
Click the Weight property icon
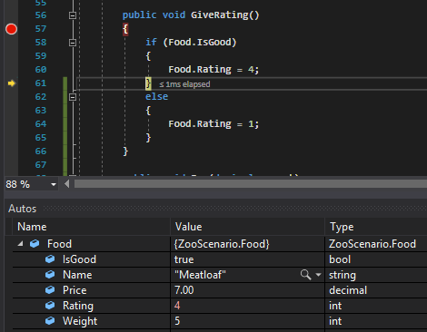coord(50,321)
